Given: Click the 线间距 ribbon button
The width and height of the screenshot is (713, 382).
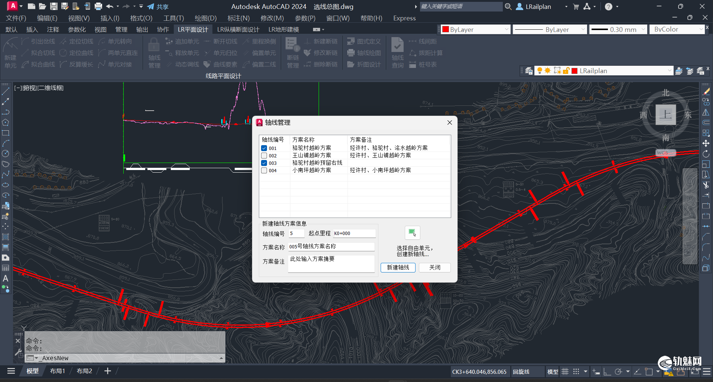Looking at the screenshot, I should 423,41.
